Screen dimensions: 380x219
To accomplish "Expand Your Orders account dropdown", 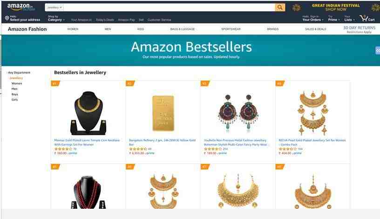I will pyautogui.click(x=312, y=18).
